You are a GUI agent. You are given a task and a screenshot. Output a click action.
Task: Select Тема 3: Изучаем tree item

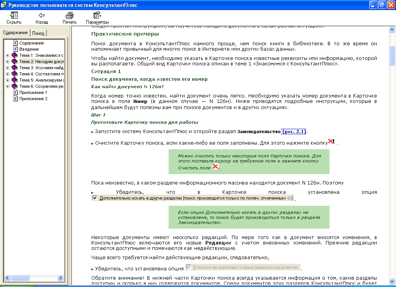click(x=41, y=68)
